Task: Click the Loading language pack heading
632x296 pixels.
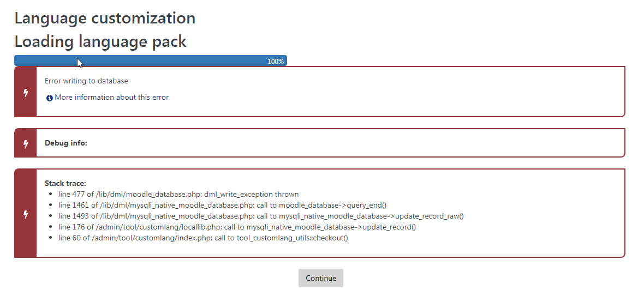Action: 100,41
